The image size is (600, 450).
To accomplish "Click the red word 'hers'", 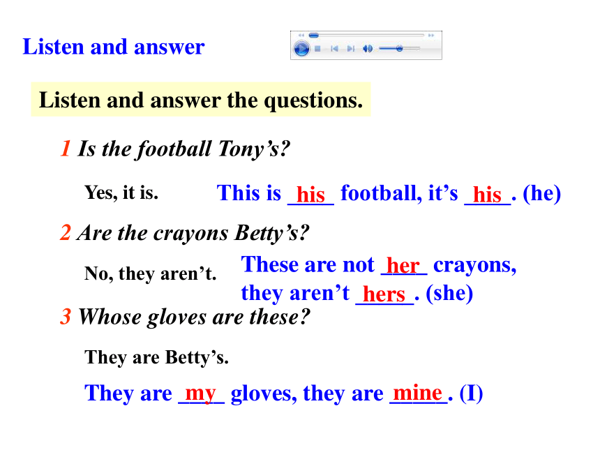I will coord(384,294).
